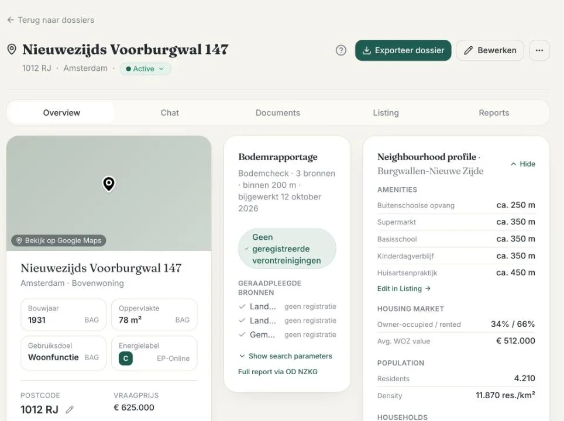Open the Listing tab
Screen dimensions: 564x421
[x=386, y=113]
